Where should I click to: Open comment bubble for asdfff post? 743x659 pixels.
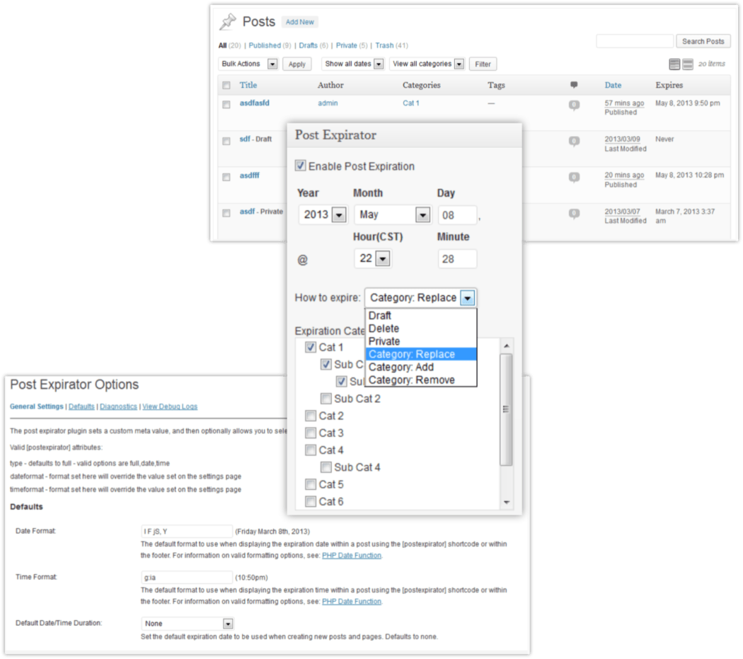pyautogui.click(x=574, y=177)
